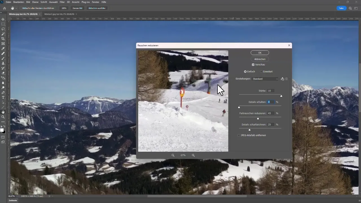This screenshot has height=203, width=361.
Task: Switch to the Winter2.jpg document tab
Action: (x=59, y=14)
